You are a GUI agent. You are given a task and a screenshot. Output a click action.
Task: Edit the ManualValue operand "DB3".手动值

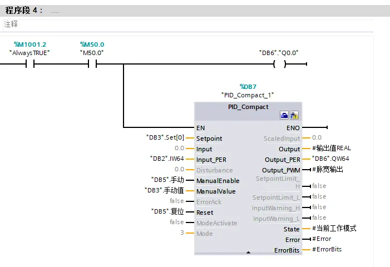(x=165, y=190)
